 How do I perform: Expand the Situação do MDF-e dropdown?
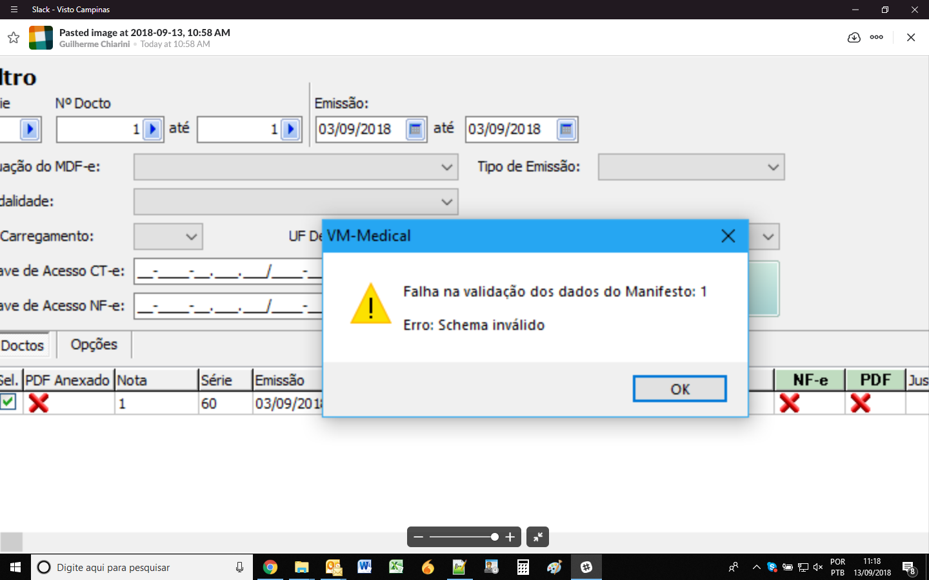coord(296,167)
